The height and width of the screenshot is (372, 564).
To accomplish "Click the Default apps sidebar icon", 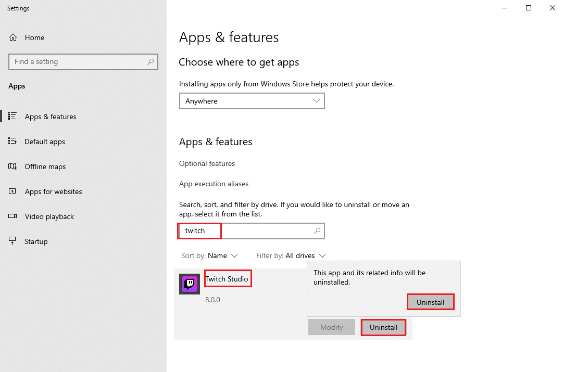I will click(13, 142).
